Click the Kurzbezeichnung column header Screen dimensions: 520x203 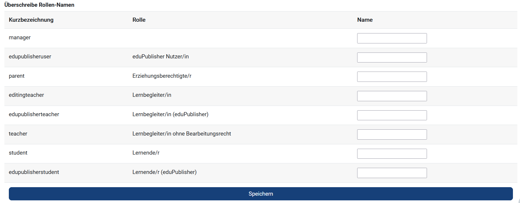coord(31,20)
